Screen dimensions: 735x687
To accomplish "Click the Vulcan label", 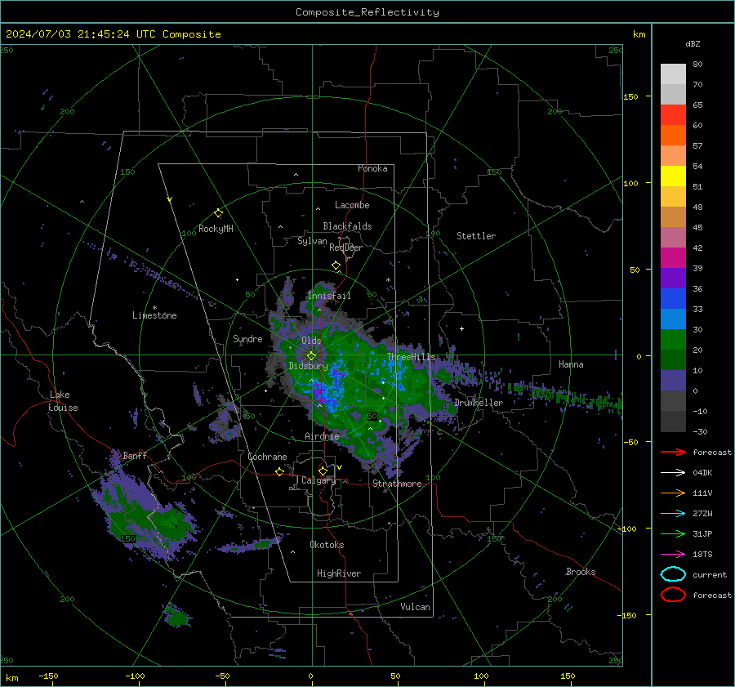I will (x=415, y=607).
